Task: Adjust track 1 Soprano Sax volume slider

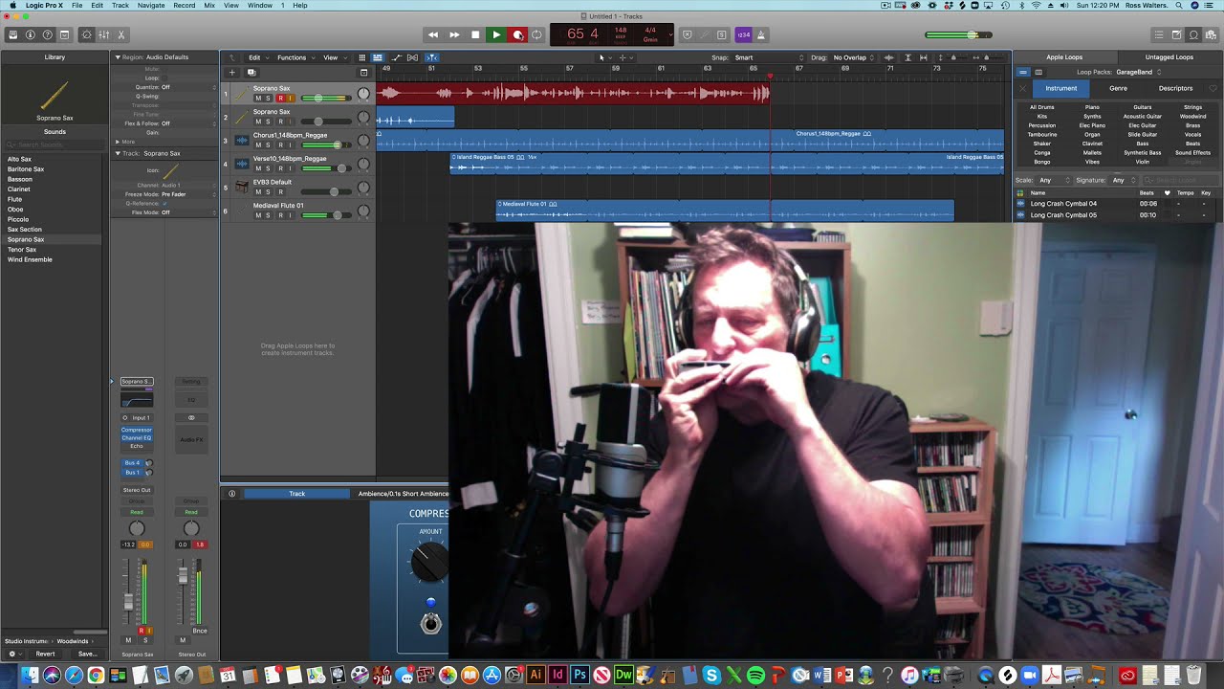Action: tap(325, 99)
